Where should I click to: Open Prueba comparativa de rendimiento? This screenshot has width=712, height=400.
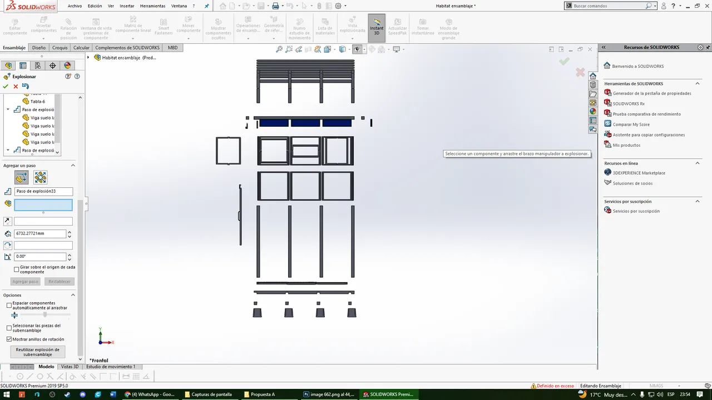646,114
